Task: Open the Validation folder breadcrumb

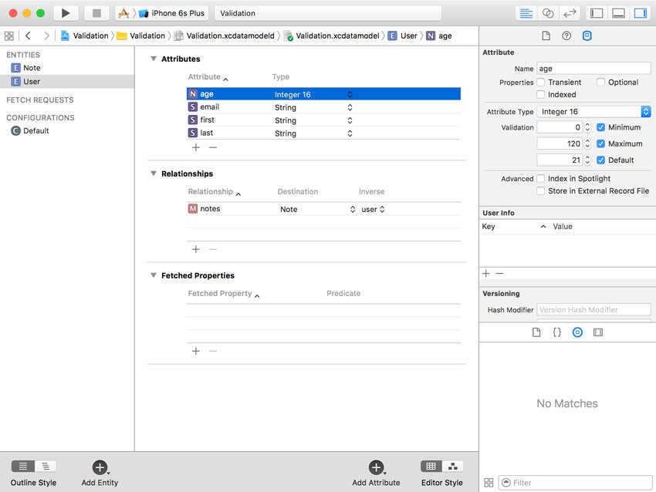Action: [141, 36]
